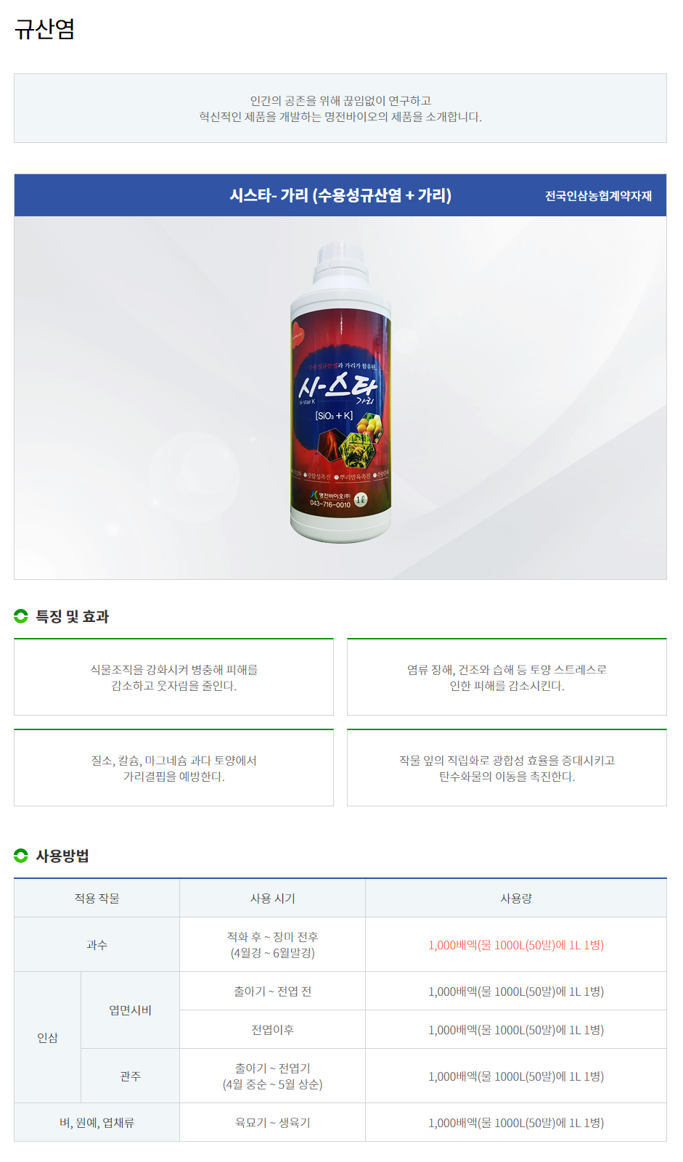Select the 광합성 효율 feature card
Screen dimensions: 683x1162
507,768
